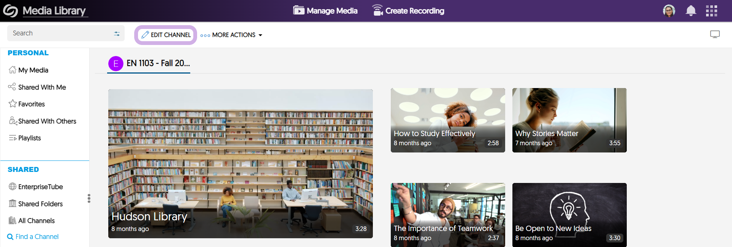732x247 pixels.
Task: Click the globe icon beside EnterpriseTube
Action: [13, 186]
